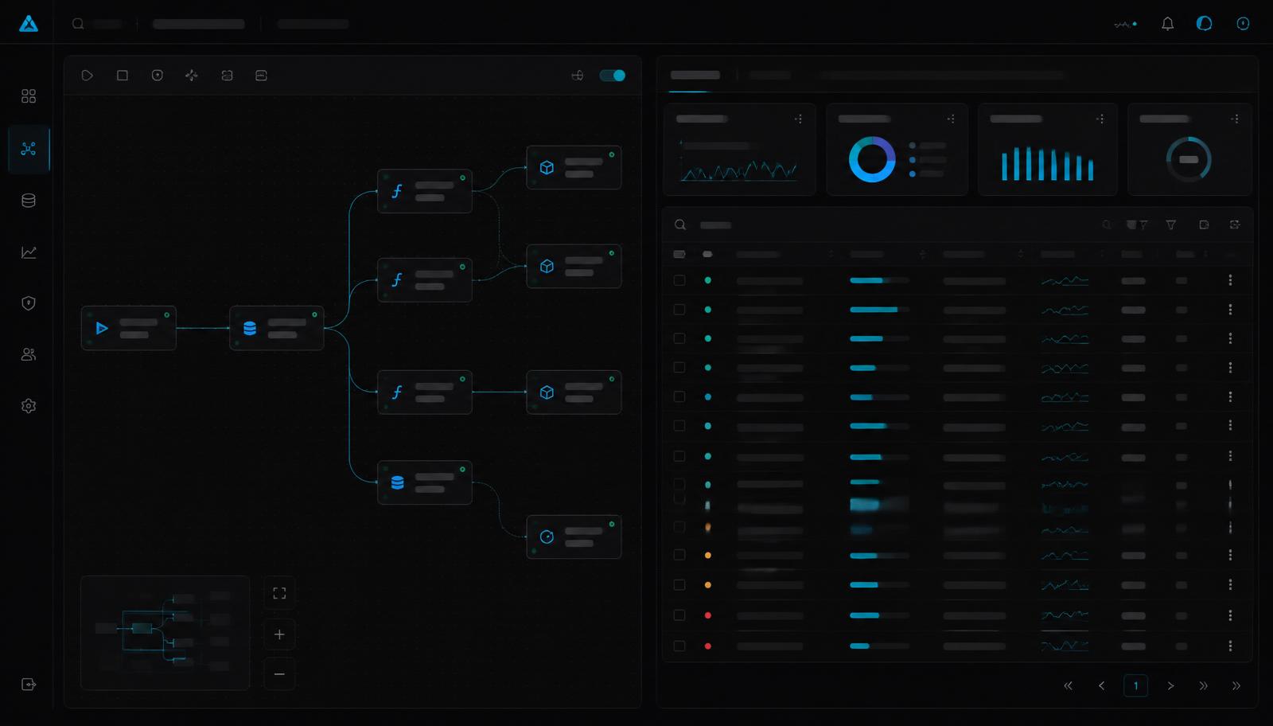The width and height of the screenshot is (1273, 726).
Task: Open the database section in sidebar
Action: (x=29, y=201)
